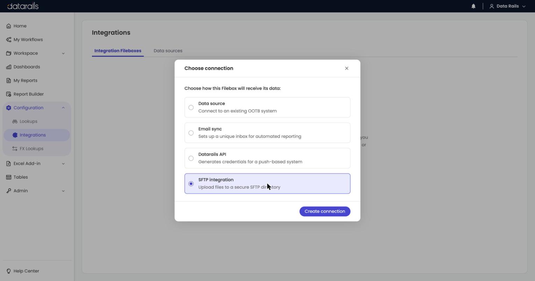Click the Data Rails username label
Screen dimensions: 535x281
(x=507, y=6)
